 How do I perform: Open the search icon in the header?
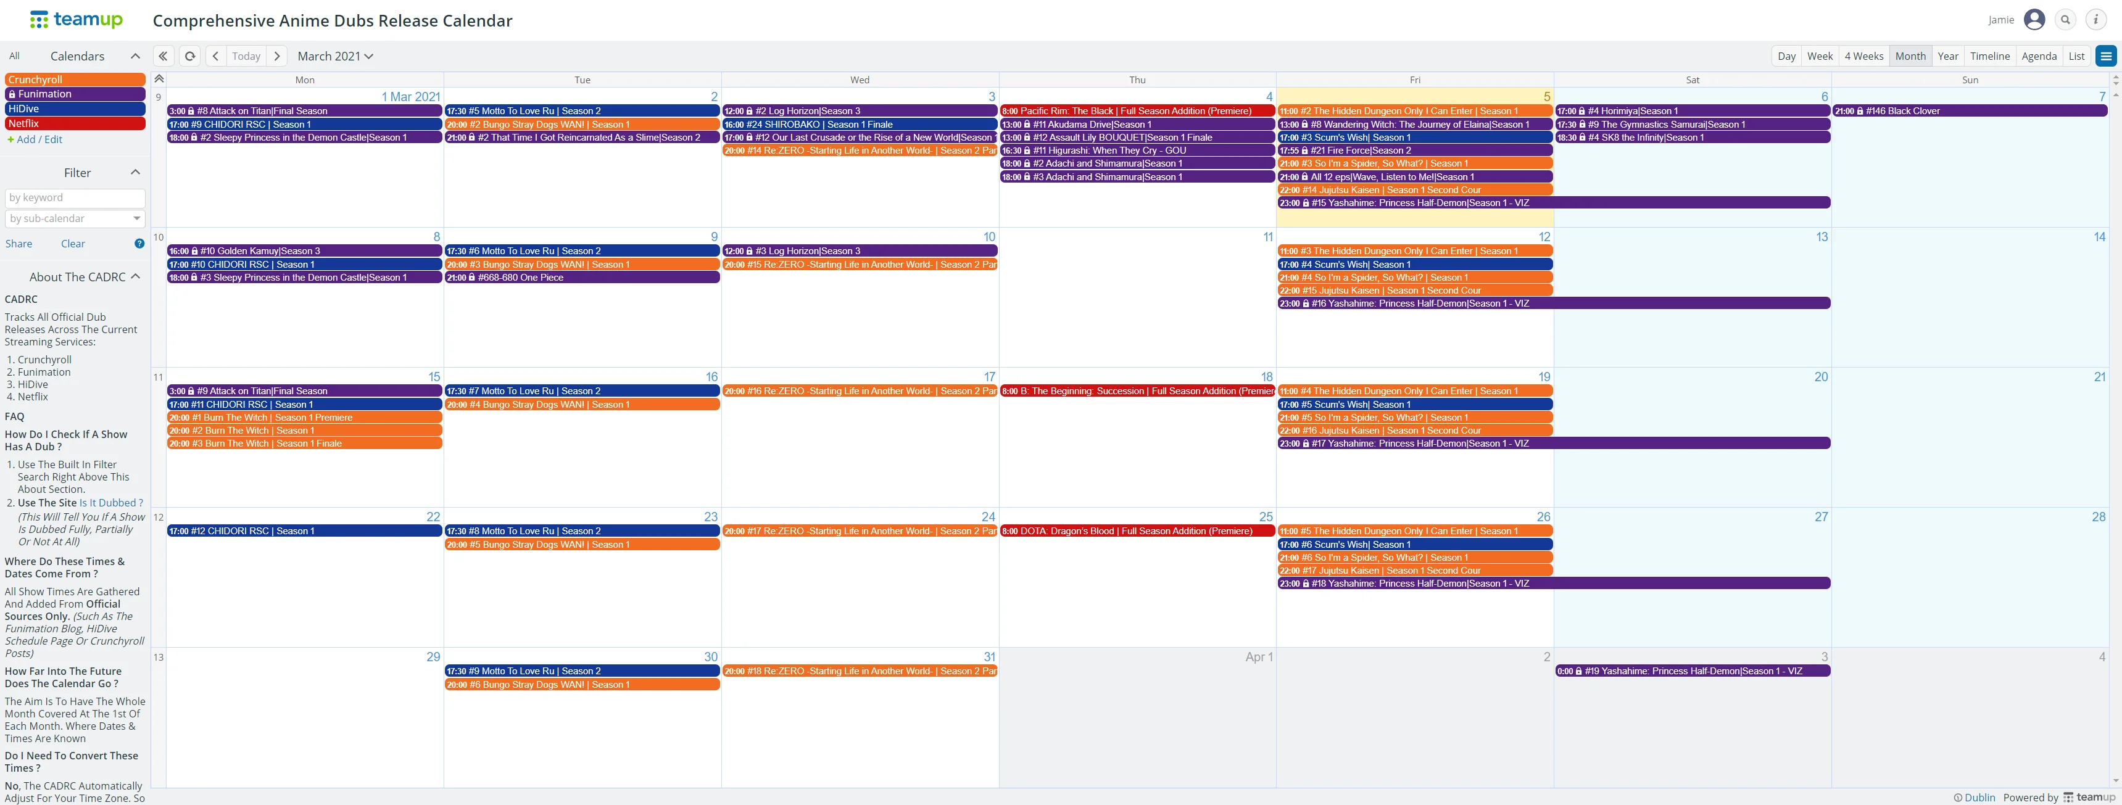pos(2065,19)
